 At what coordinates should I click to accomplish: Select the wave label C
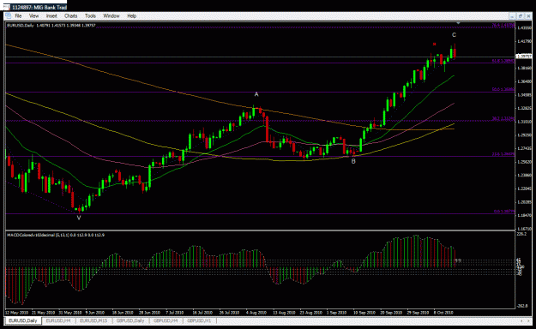pyautogui.click(x=454, y=35)
